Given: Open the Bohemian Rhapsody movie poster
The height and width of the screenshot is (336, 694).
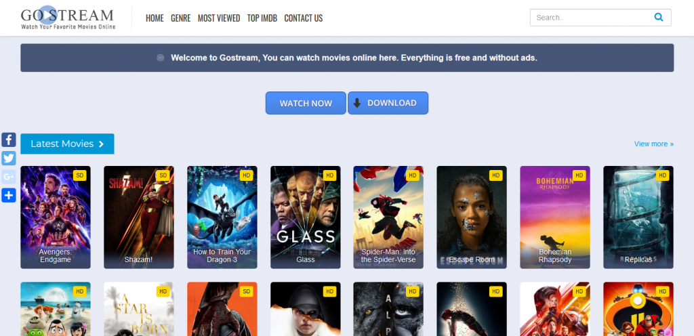Looking at the screenshot, I should click(x=554, y=217).
